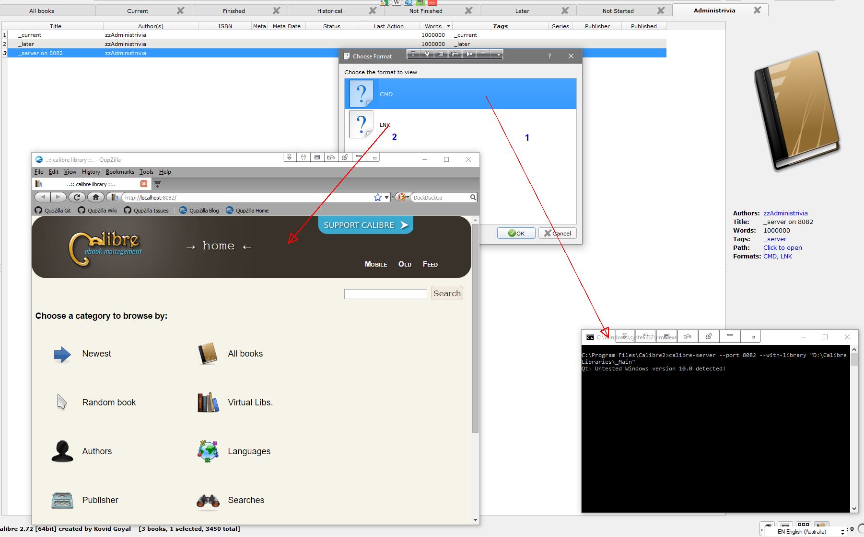This screenshot has width=864, height=537.
Task: Browse by Languages globe icon
Action: tap(208, 451)
